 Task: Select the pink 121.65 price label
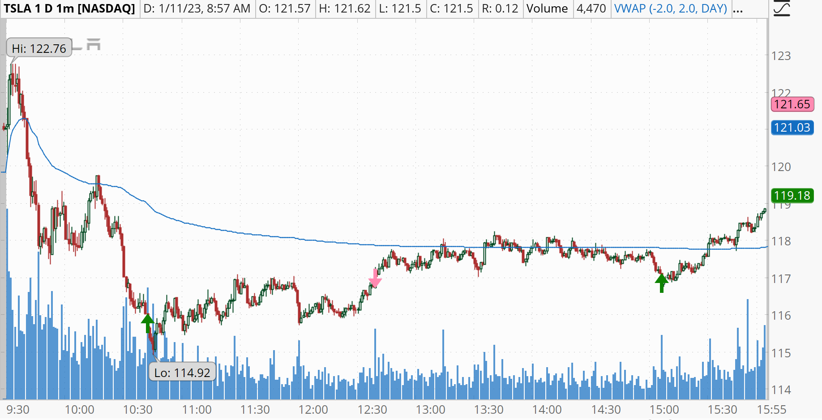pos(792,104)
